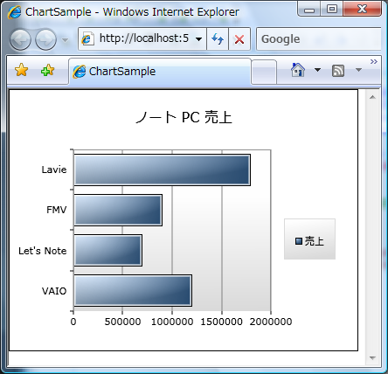Click the scrollbar up arrow
The image size is (388, 374).
click(x=372, y=97)
